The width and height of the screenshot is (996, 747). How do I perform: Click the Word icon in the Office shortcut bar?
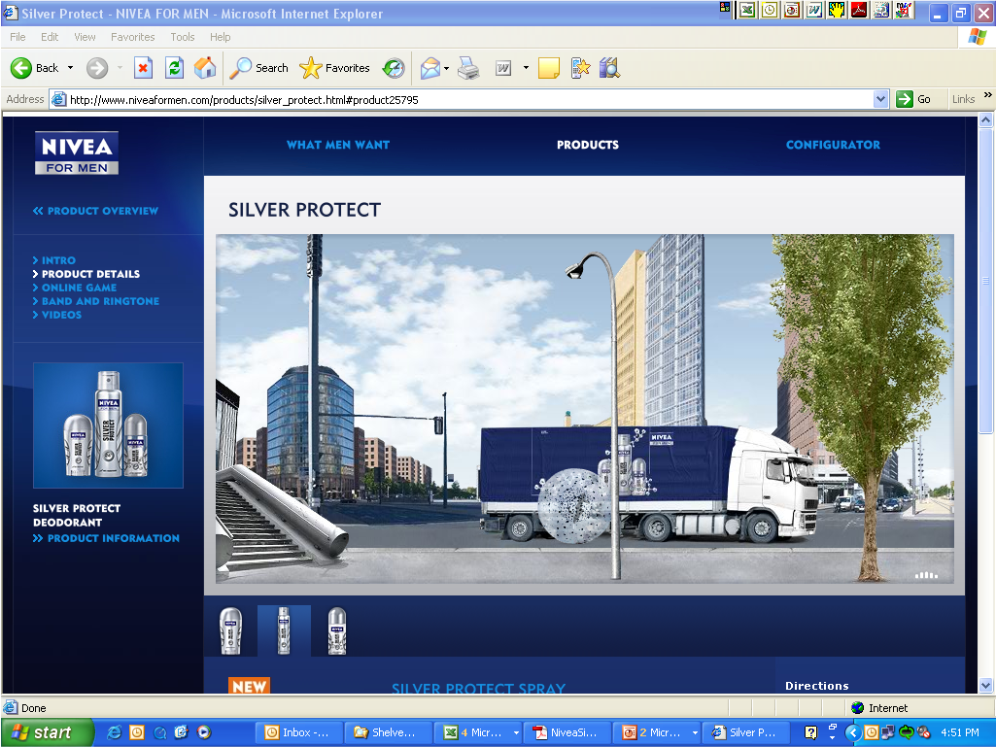tap(814, 10)
